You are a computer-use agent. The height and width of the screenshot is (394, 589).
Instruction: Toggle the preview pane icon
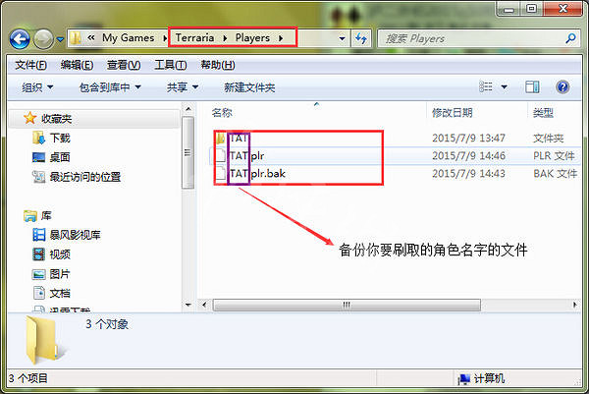click(532, 87)
